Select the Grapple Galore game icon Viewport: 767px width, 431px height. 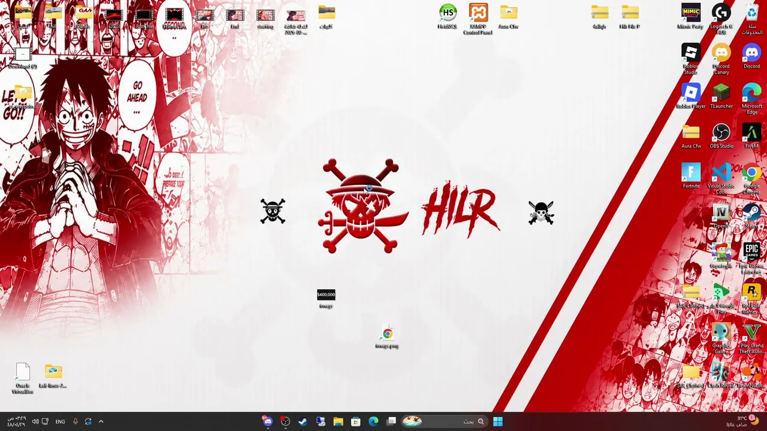(x=721, y=338)
